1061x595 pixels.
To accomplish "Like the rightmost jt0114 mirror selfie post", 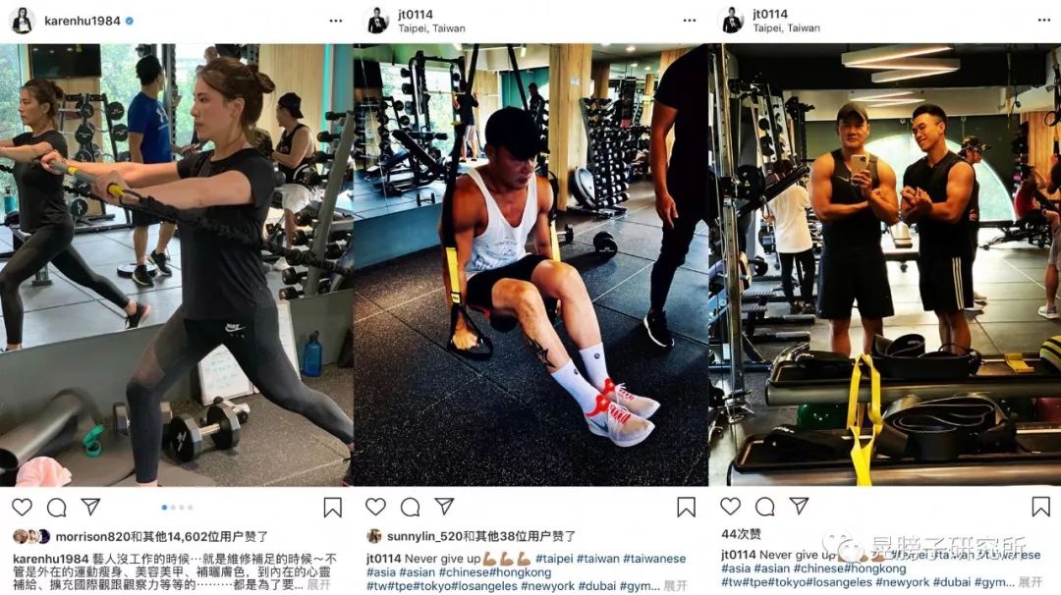I will [731, 506].
